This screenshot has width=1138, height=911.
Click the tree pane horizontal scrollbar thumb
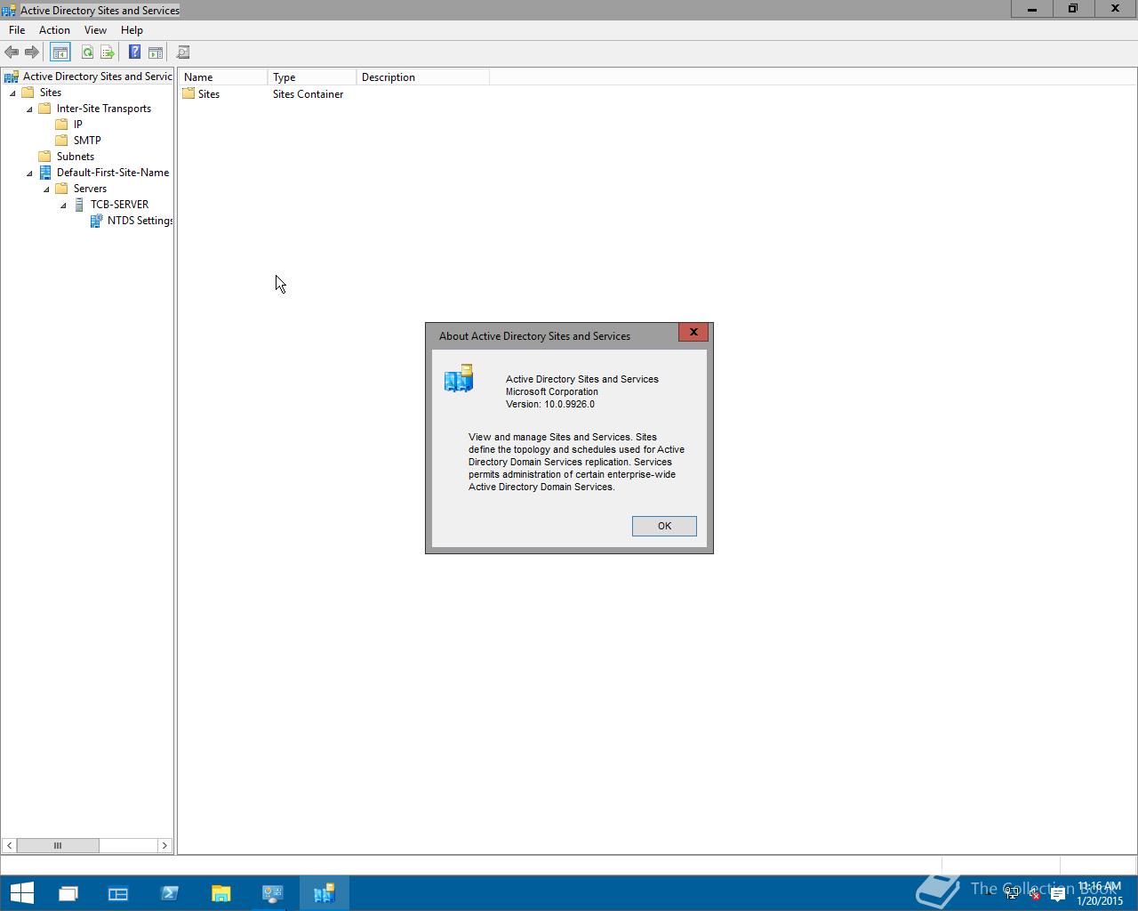pos(58,845)
